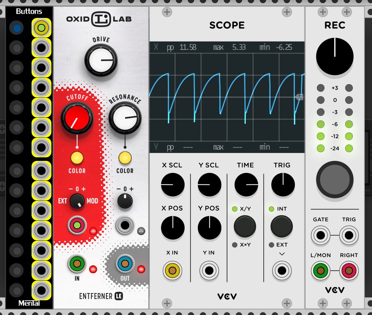Click the TIME knob on Scope

246,184
